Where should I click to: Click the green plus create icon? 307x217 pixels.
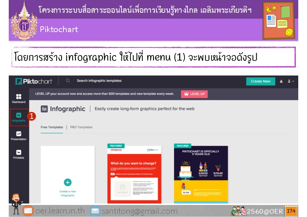click(x=68, y=182)
